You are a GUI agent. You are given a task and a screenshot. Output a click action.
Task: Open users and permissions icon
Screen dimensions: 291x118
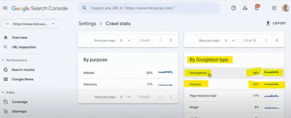(245, 8)
